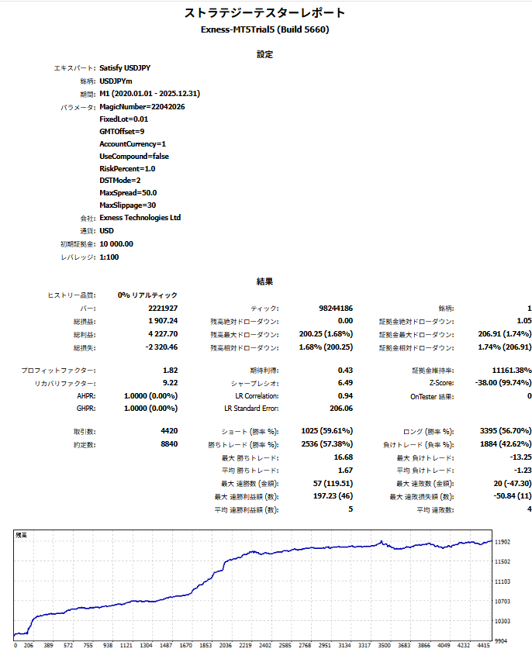Click the total net profit 1 907.24
532x652 pixels.
[x=163, y=321]
